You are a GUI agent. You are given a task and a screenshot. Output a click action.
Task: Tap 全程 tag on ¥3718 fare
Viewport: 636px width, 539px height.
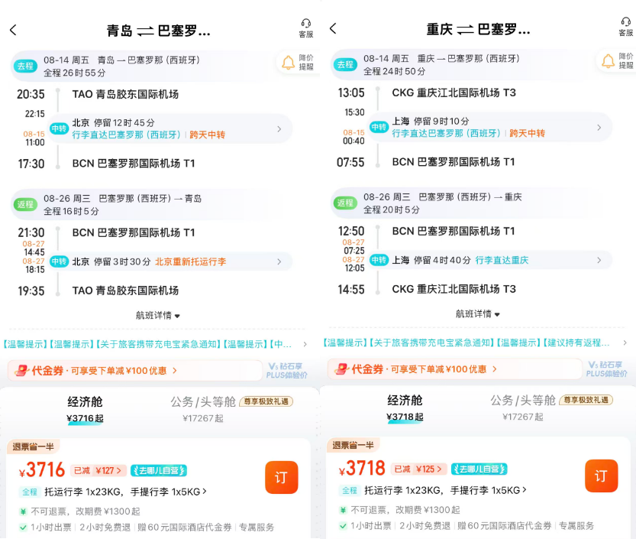tap(349, 490)
